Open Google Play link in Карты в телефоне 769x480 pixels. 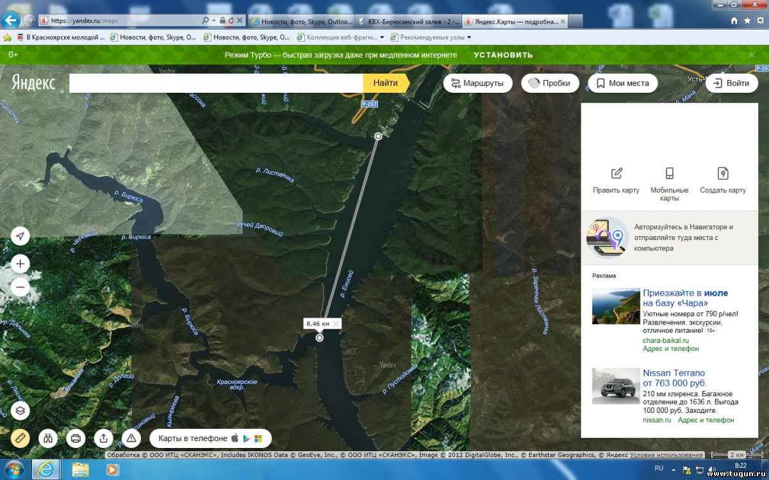pos(246,438)
